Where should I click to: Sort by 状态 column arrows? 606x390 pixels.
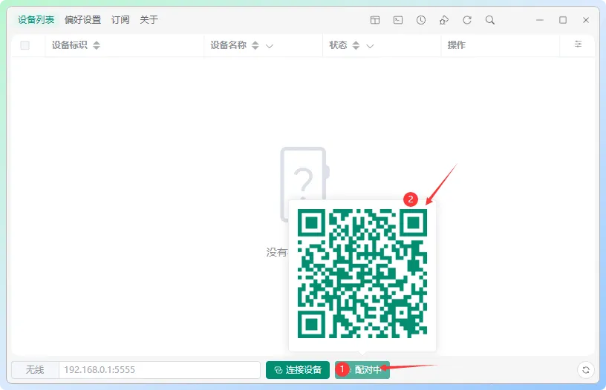point(356,45)
